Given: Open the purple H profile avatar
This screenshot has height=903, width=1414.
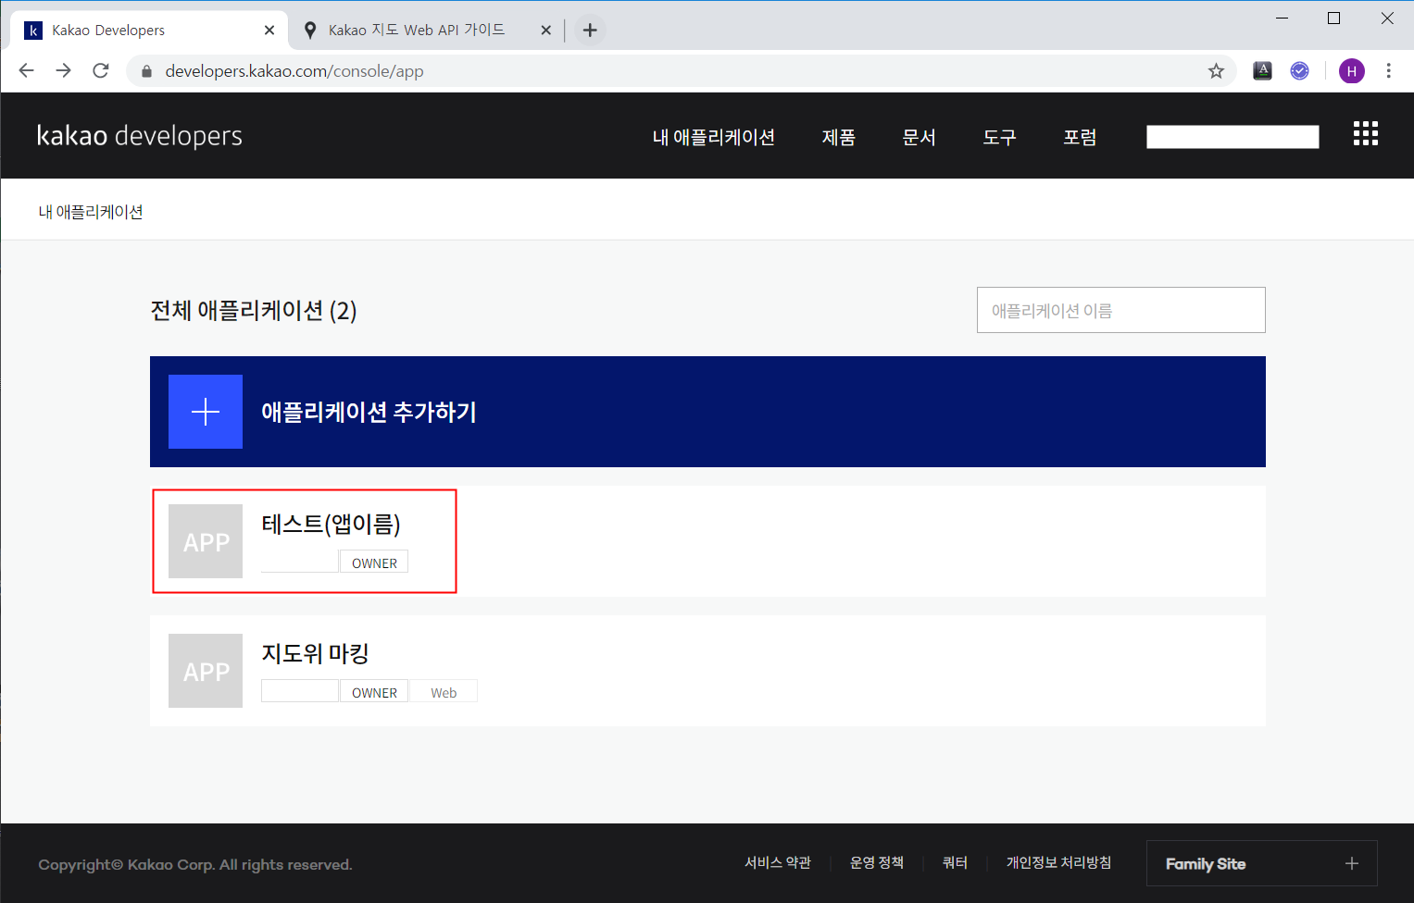Looking at the screenshot, I should point(1352,71).
